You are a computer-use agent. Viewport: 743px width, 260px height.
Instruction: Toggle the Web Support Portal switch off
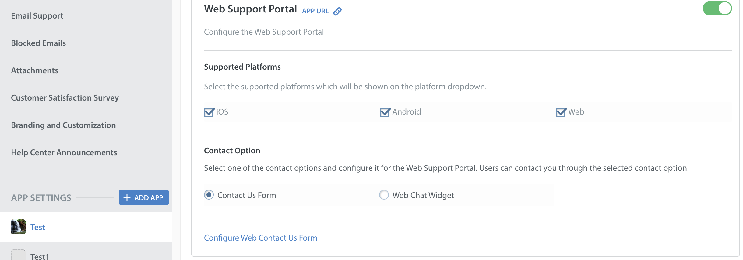coord(717,8)
